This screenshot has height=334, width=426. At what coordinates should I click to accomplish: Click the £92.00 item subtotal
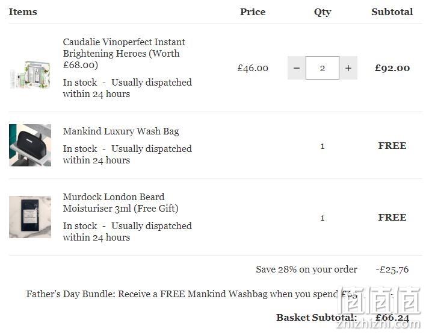coord(392,68)
